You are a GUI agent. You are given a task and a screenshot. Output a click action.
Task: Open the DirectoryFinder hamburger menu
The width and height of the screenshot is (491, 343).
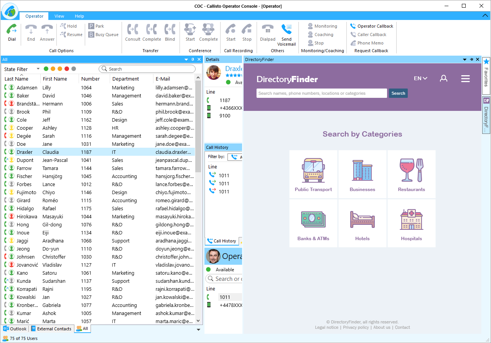pos(465,78)
